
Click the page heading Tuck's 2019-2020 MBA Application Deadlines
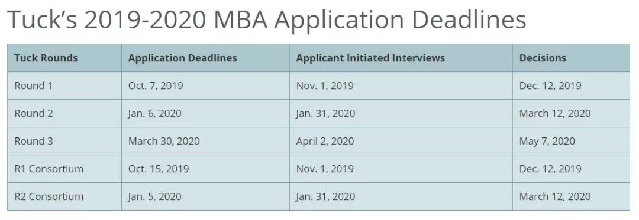[x=267, y=19]
